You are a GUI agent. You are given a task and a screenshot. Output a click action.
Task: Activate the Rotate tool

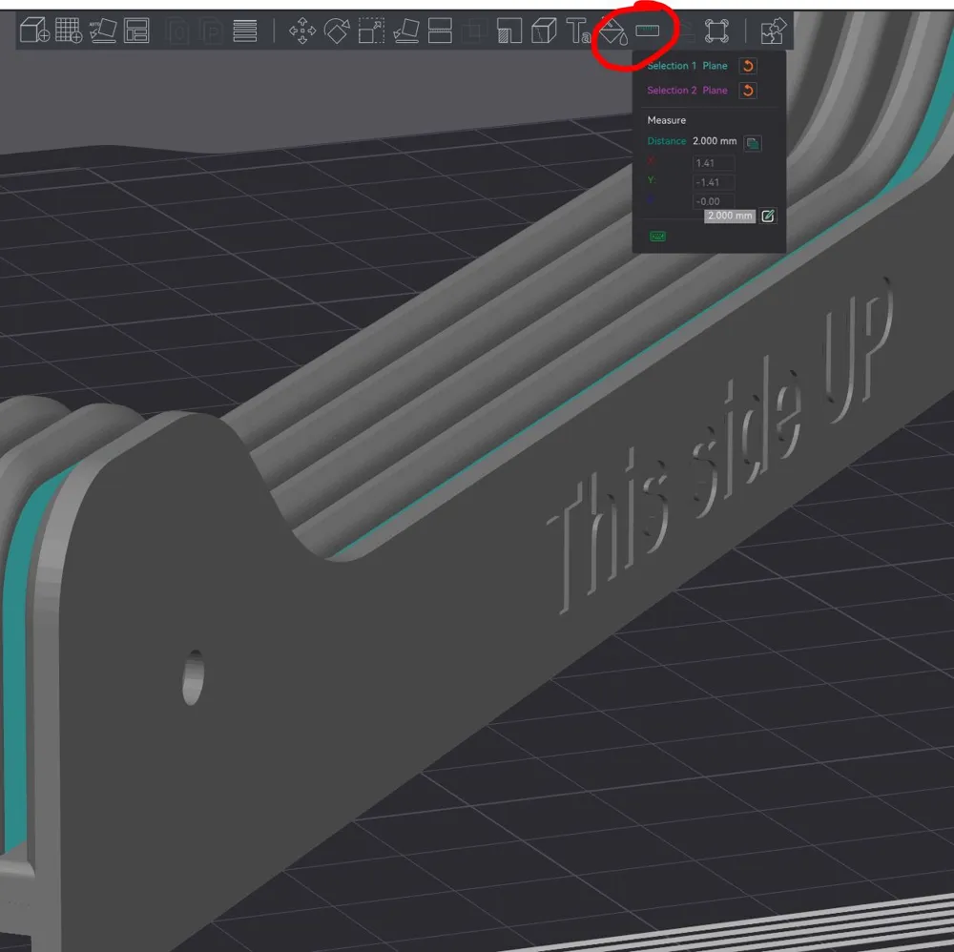click(x=337, y=31)
